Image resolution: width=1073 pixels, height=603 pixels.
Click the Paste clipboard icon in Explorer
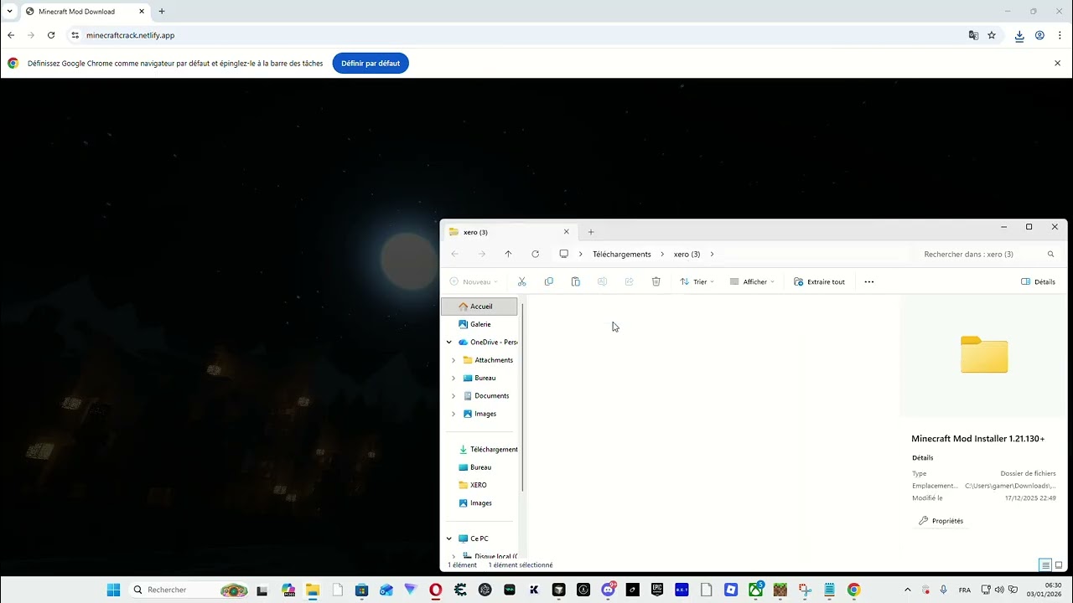pyautogui.click(x=575, y=281)
